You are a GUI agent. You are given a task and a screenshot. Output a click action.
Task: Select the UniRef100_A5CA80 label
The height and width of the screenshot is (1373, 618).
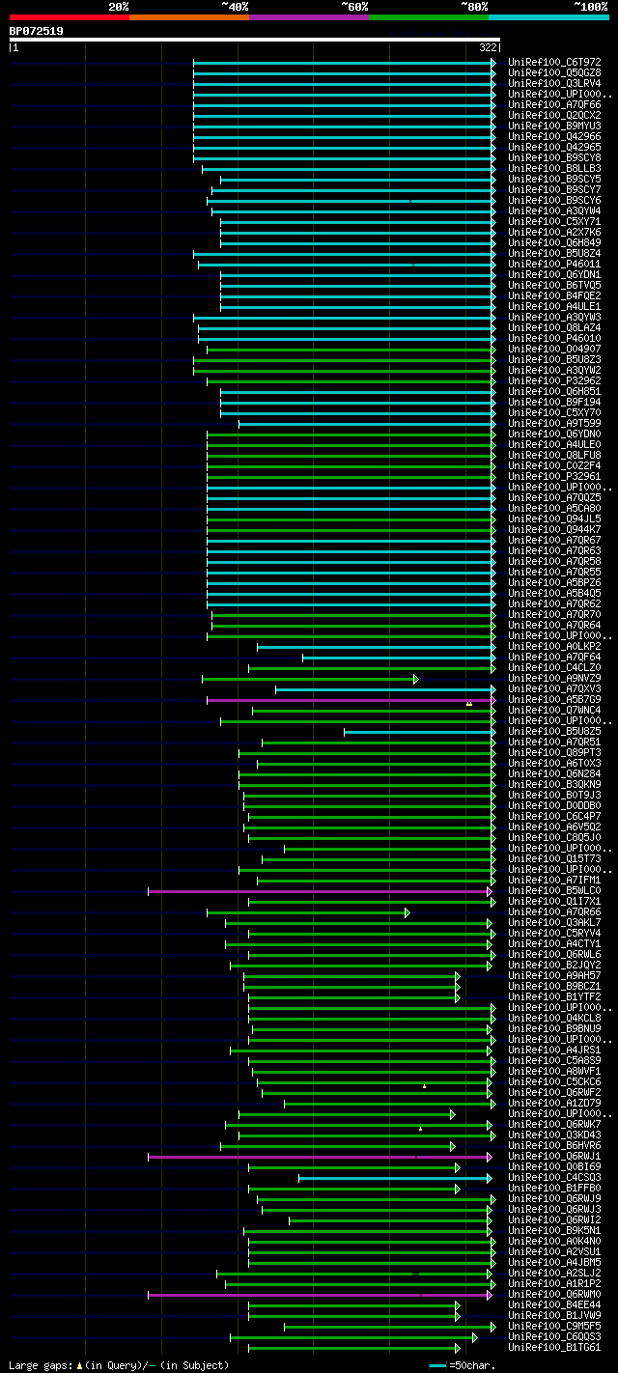(554, 508)
